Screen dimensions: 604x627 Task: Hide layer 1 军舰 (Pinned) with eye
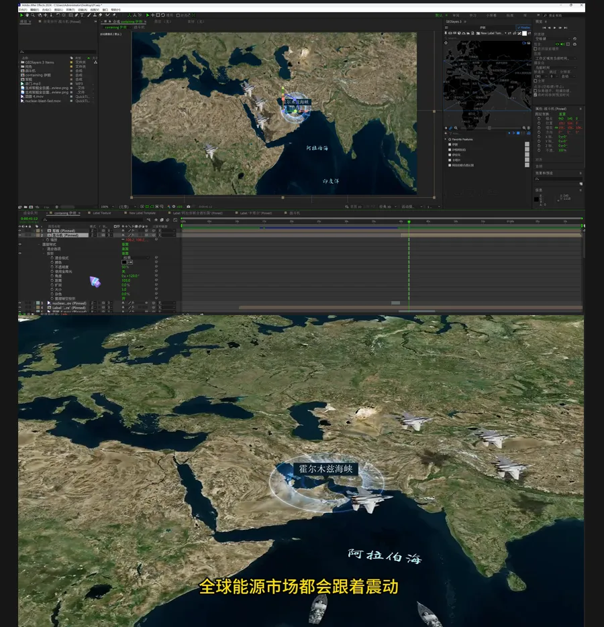(19, 231)
